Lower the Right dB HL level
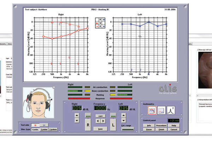The image size is (212, 141). 77,121
